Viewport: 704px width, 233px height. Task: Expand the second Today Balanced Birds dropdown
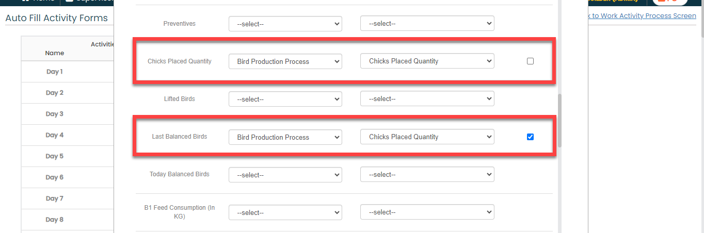coord(427,175)
